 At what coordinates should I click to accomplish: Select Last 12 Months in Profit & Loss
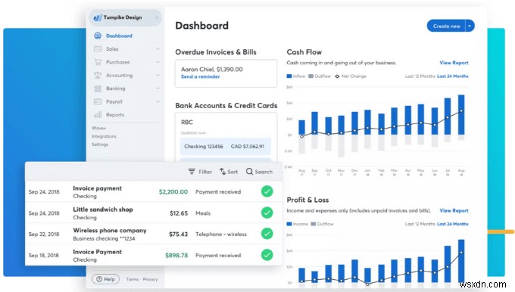pos(420,224)
